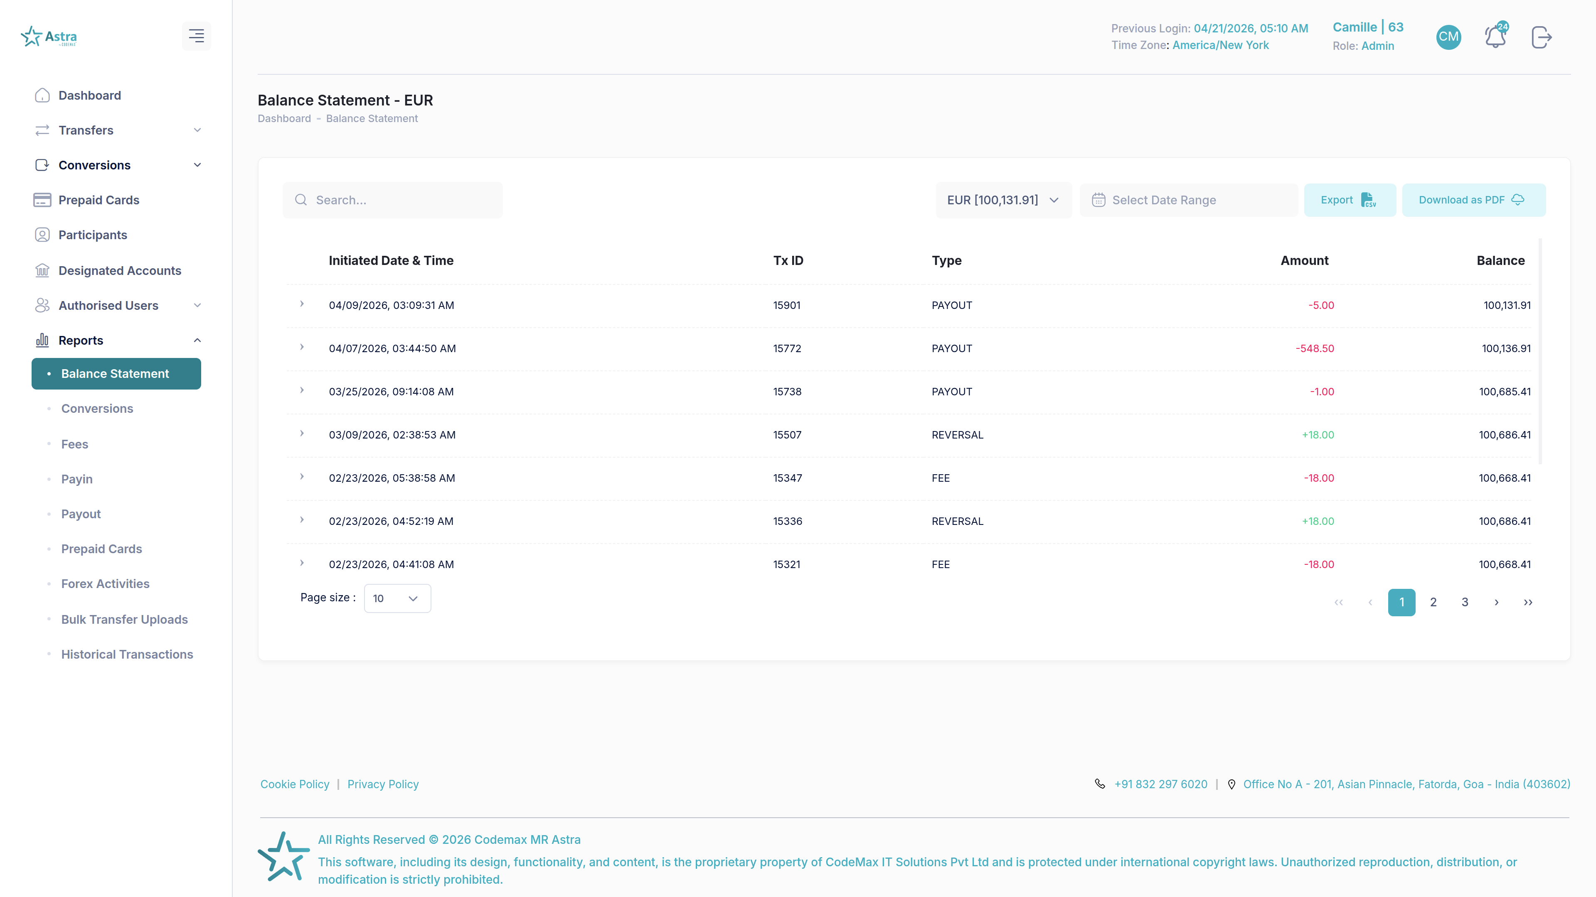Click the Amount column header
Screen dimensions: 1596x897
(x=1304, y=261)
